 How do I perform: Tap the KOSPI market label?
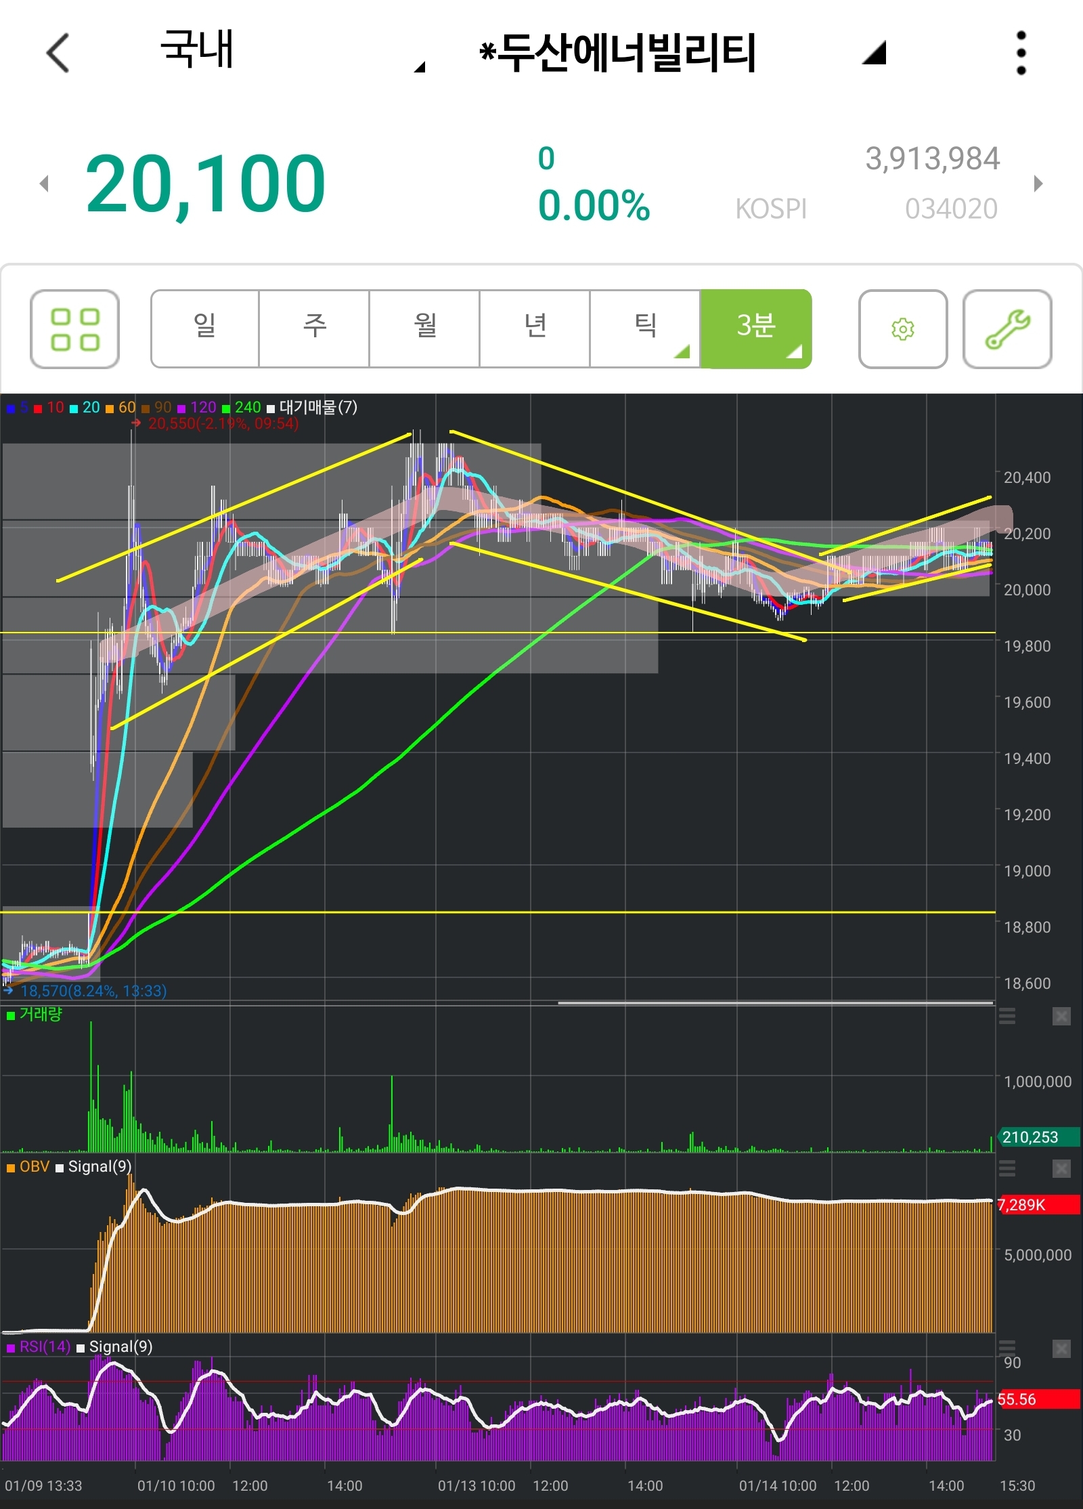tap(771, 209)
